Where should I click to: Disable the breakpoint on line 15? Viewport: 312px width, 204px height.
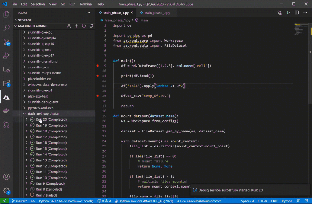pos(97,96)
